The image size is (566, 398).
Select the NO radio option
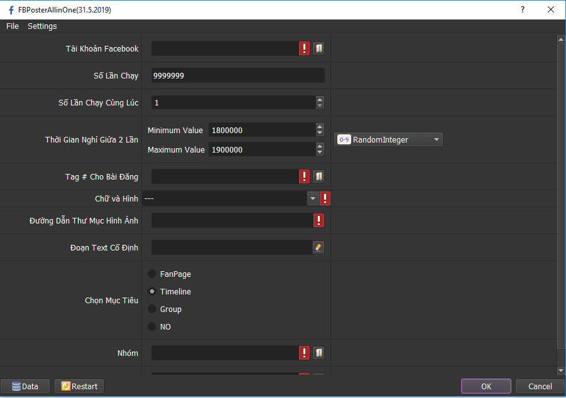[x=152, y=326]
